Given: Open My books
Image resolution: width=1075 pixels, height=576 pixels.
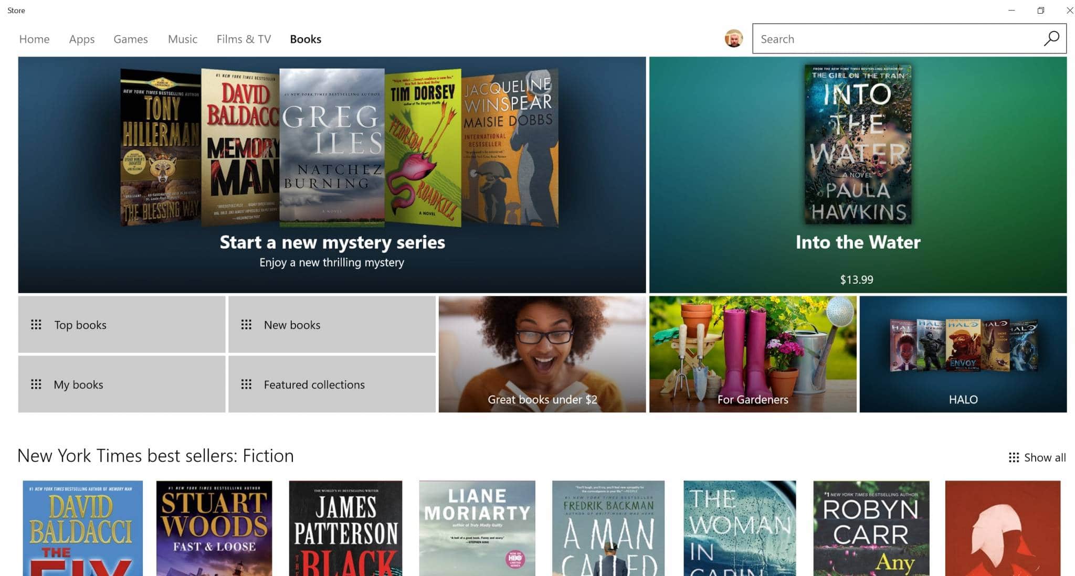Looking at the screenshot, I should (122, 385).
